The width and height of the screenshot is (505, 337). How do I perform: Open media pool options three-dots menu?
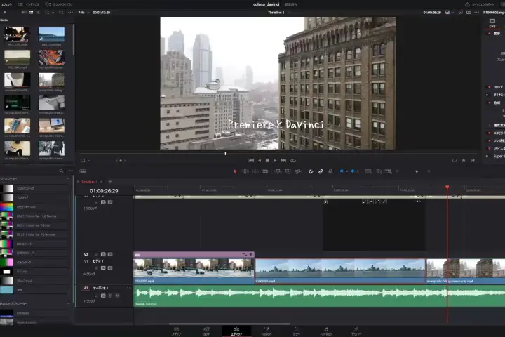click(71, 12)
